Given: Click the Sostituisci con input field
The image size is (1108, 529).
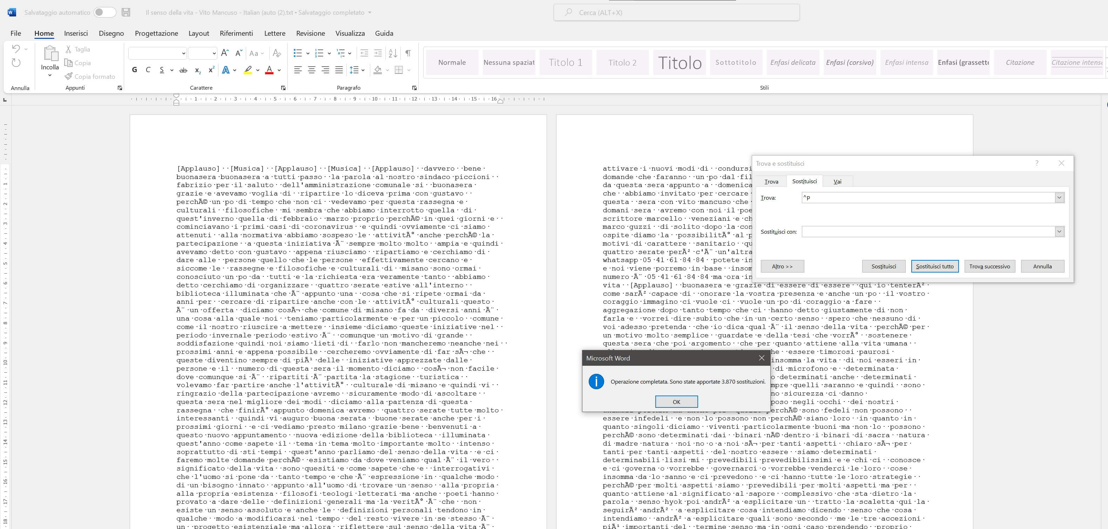Looking at the screenshot, I should (x=928, y=232).
